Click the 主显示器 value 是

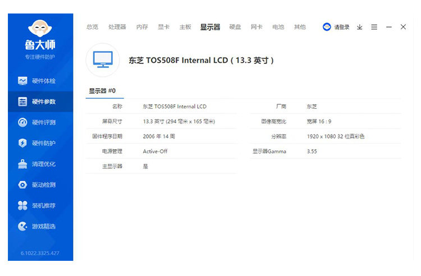[x=145, y=166]
